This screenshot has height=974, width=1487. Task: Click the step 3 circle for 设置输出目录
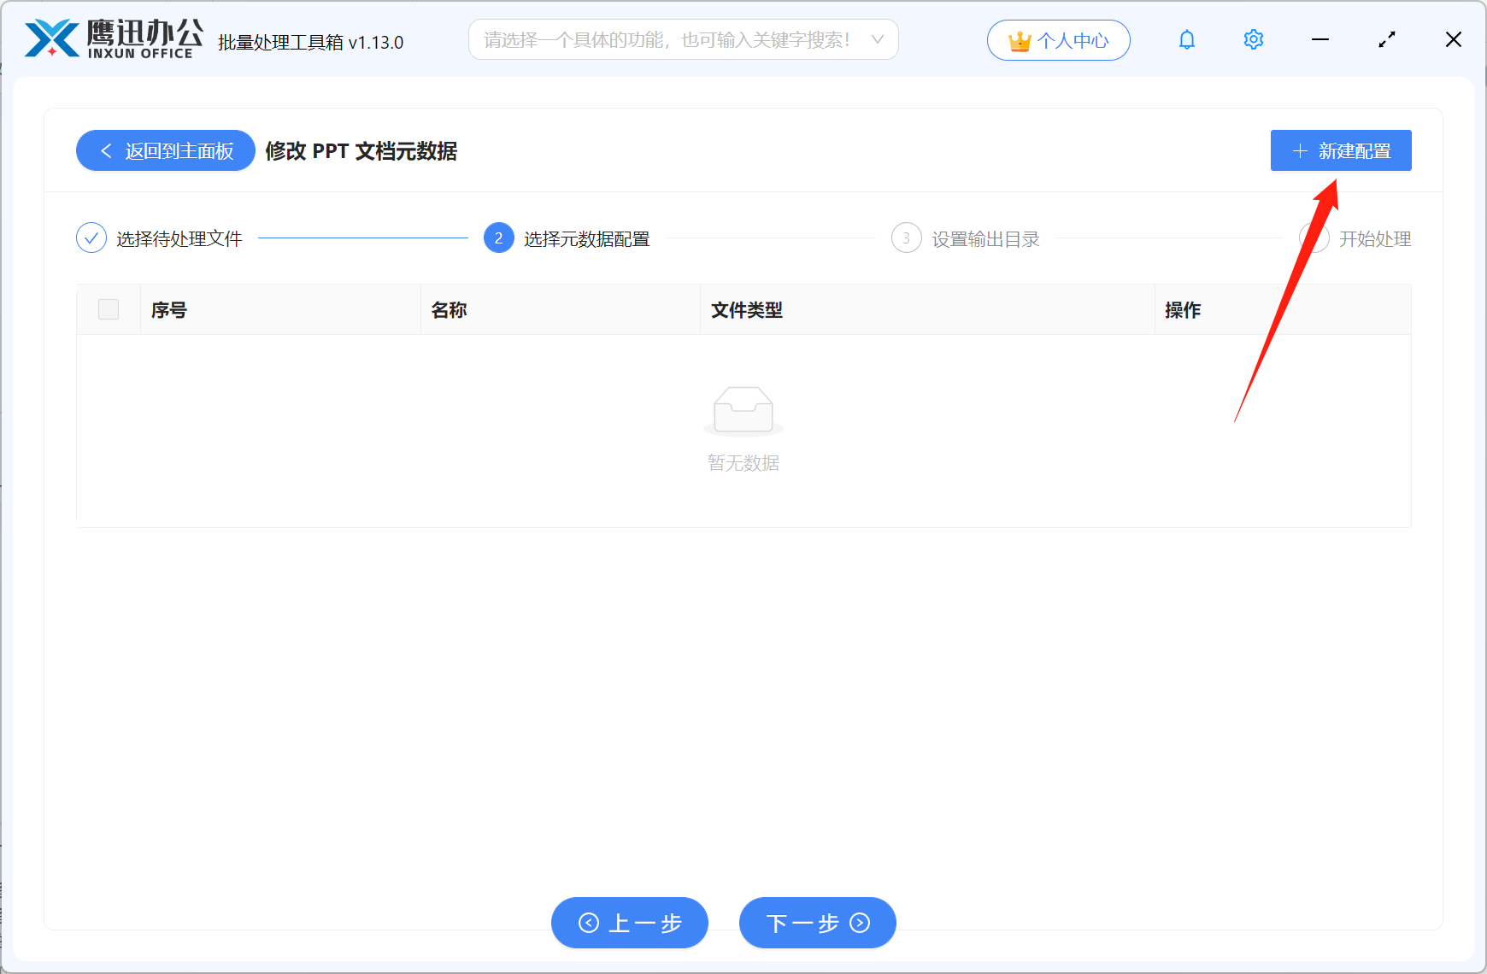click(906, 238)
